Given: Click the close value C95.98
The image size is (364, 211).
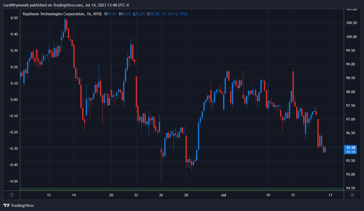Looking at the screenshot, I should pyautogui.click(x=153, y=14).
